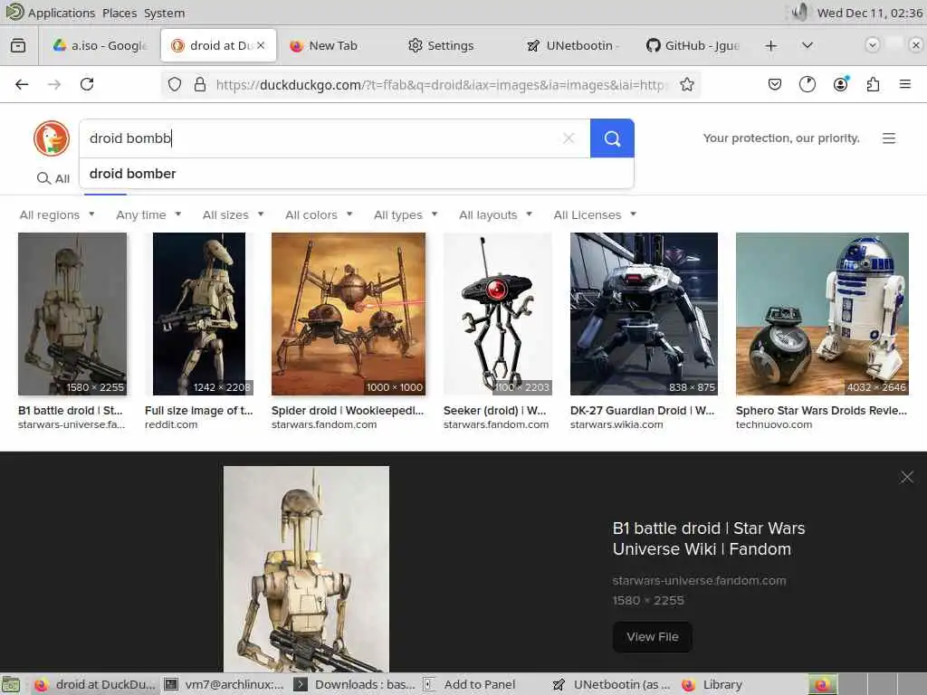Image resolution: width=927 pixels, height=695 pixels.
Task: Open the Full size image reddit thumbnail
Action: (198, 314)
